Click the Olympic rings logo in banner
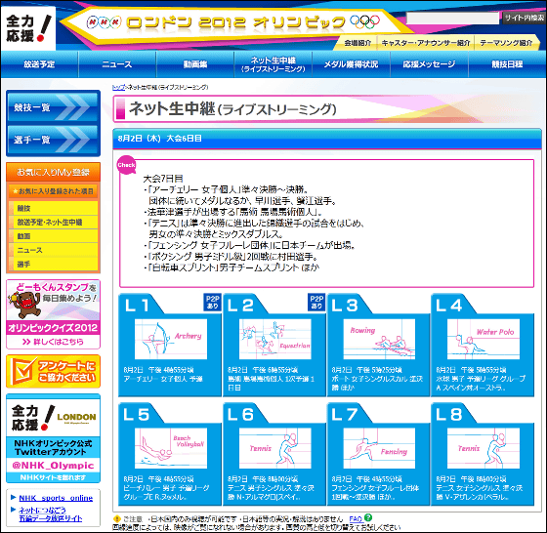This screenshot has height=533, width=547. click(x=365, y=21)
